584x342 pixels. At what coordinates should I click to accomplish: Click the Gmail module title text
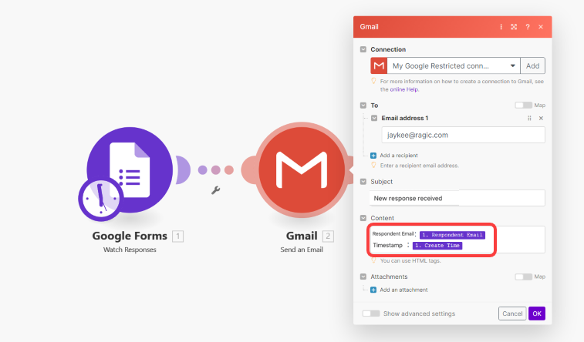[x=302, y=236]
